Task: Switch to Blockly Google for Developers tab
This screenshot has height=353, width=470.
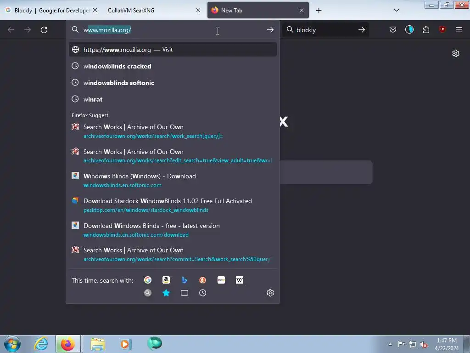Action: click(51, 10)
